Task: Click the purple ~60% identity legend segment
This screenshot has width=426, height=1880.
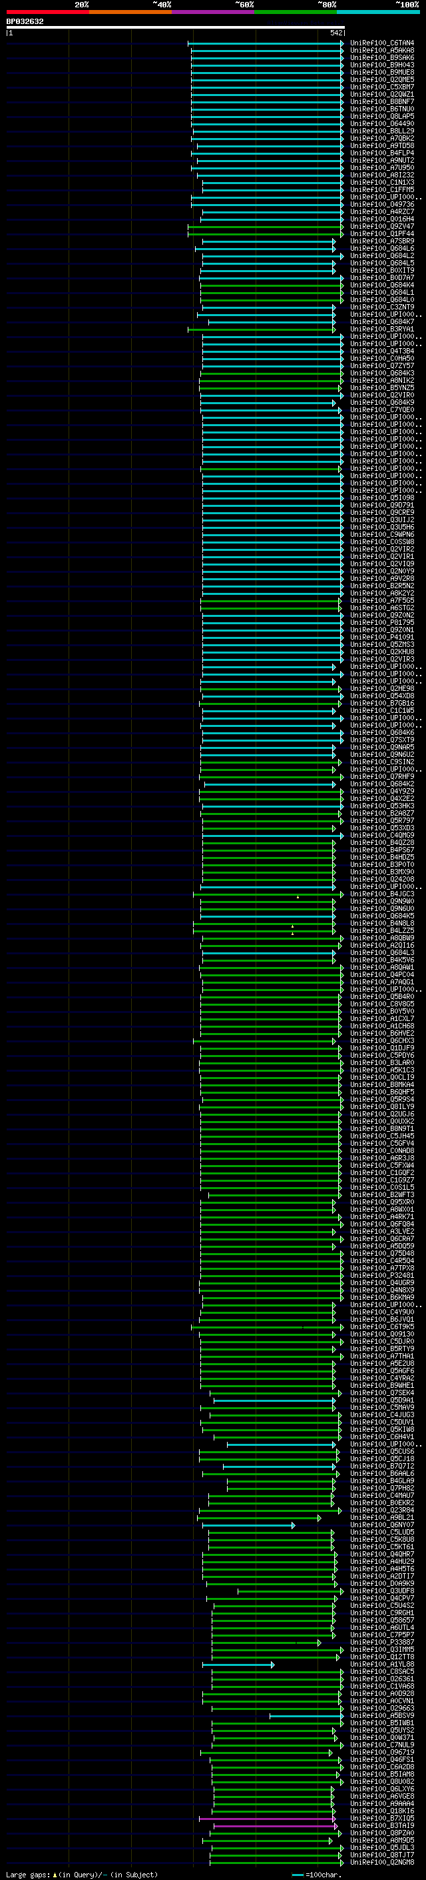Action: [214, 12]
